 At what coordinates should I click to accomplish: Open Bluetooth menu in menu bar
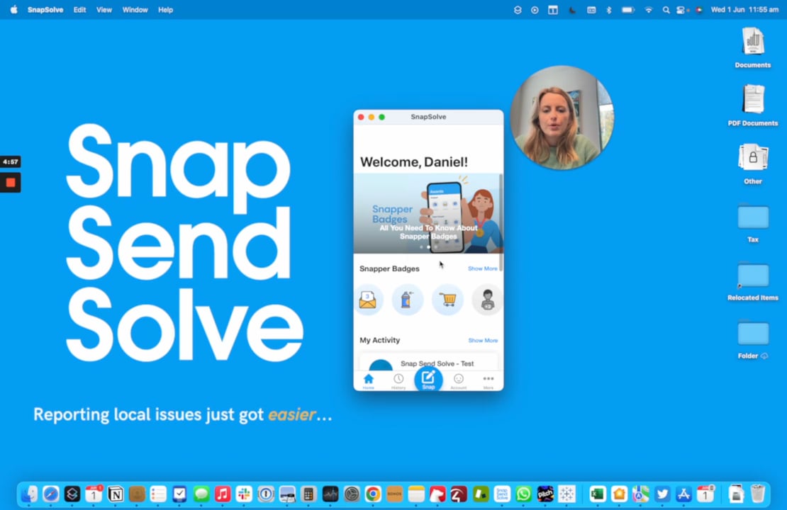[x=609, y=9]
